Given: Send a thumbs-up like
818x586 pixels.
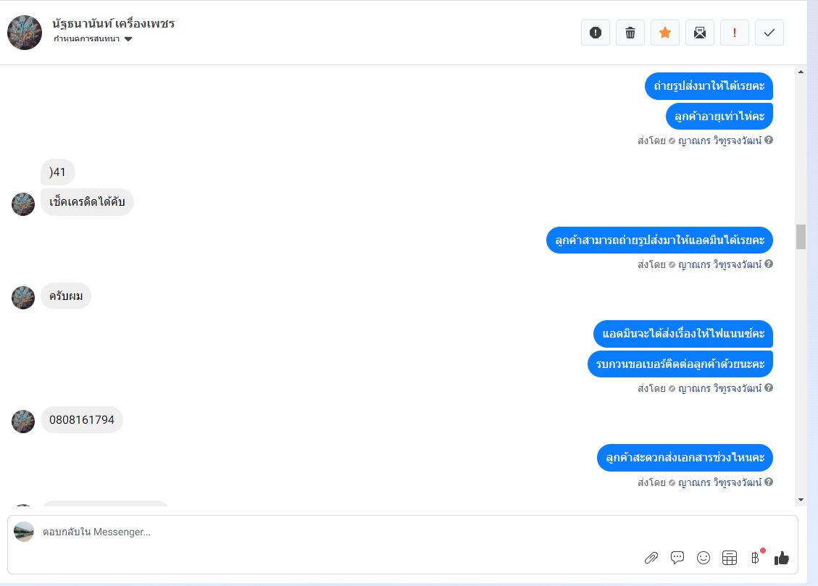Looking at the screenshot, I should (782, 558).
